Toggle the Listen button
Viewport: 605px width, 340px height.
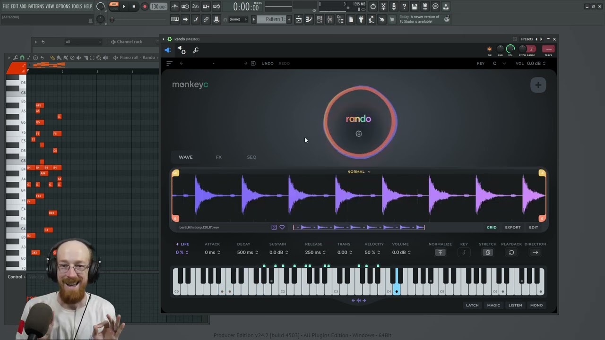515,305
